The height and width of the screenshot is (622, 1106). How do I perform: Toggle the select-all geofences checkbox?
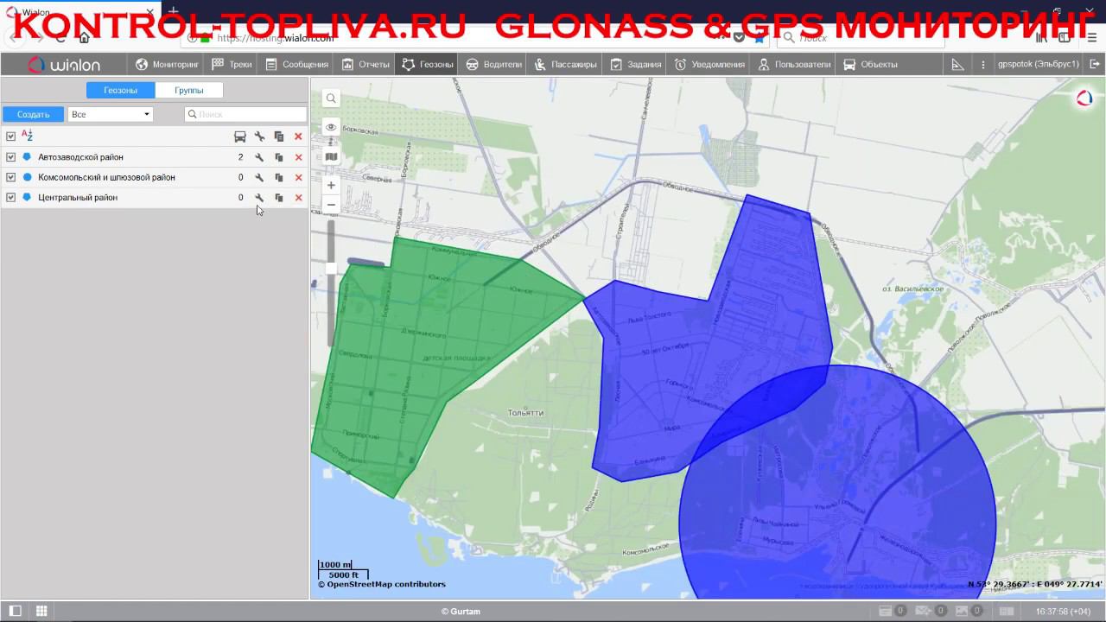pyautogui.click(x=10, y=136)
